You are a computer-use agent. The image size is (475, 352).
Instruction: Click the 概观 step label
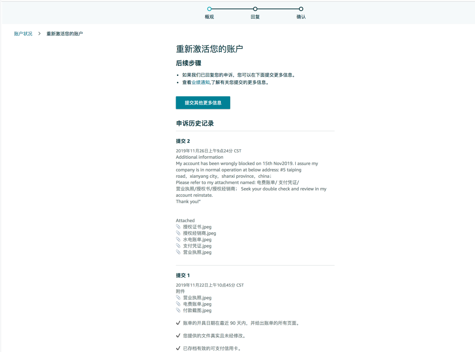pos(209,17)
